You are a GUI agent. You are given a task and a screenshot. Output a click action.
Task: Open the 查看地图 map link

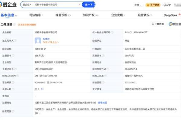[103, 103]
